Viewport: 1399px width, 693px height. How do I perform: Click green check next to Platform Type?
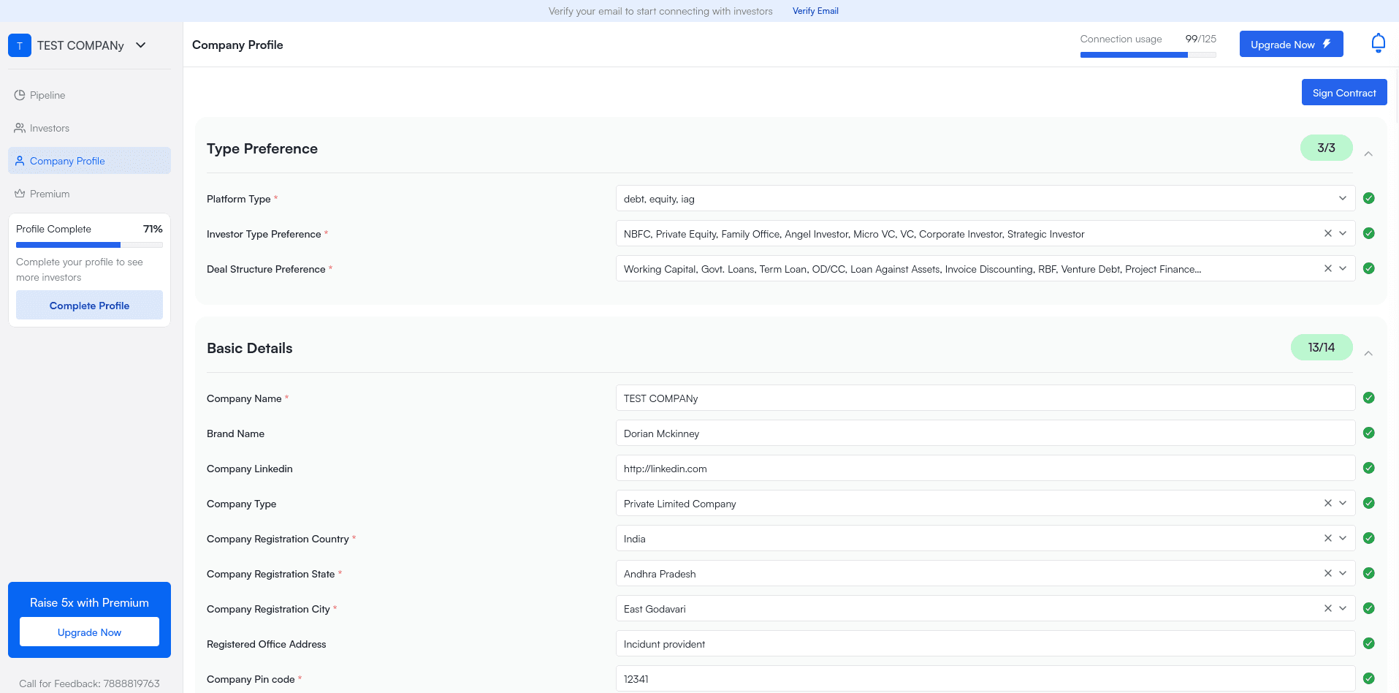point(1369,198)
